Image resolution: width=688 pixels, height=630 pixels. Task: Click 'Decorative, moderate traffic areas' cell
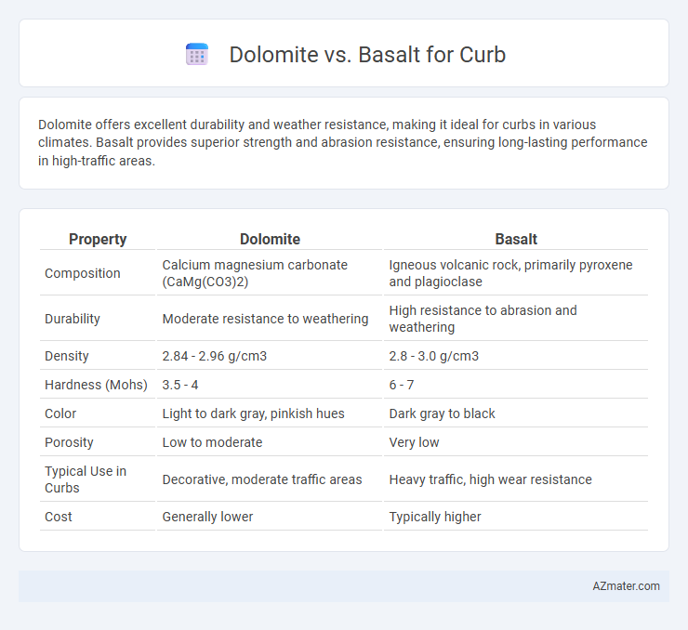(262, 479)
